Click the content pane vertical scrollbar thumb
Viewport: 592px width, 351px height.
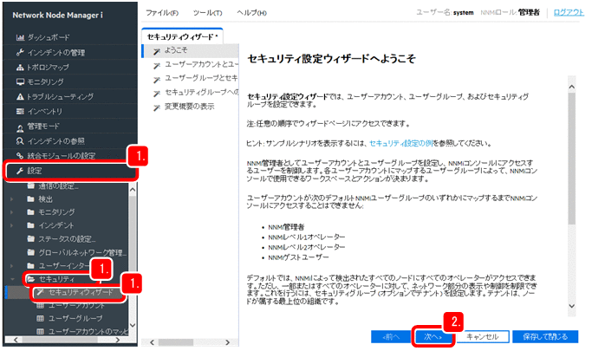[x=571, y=159]
